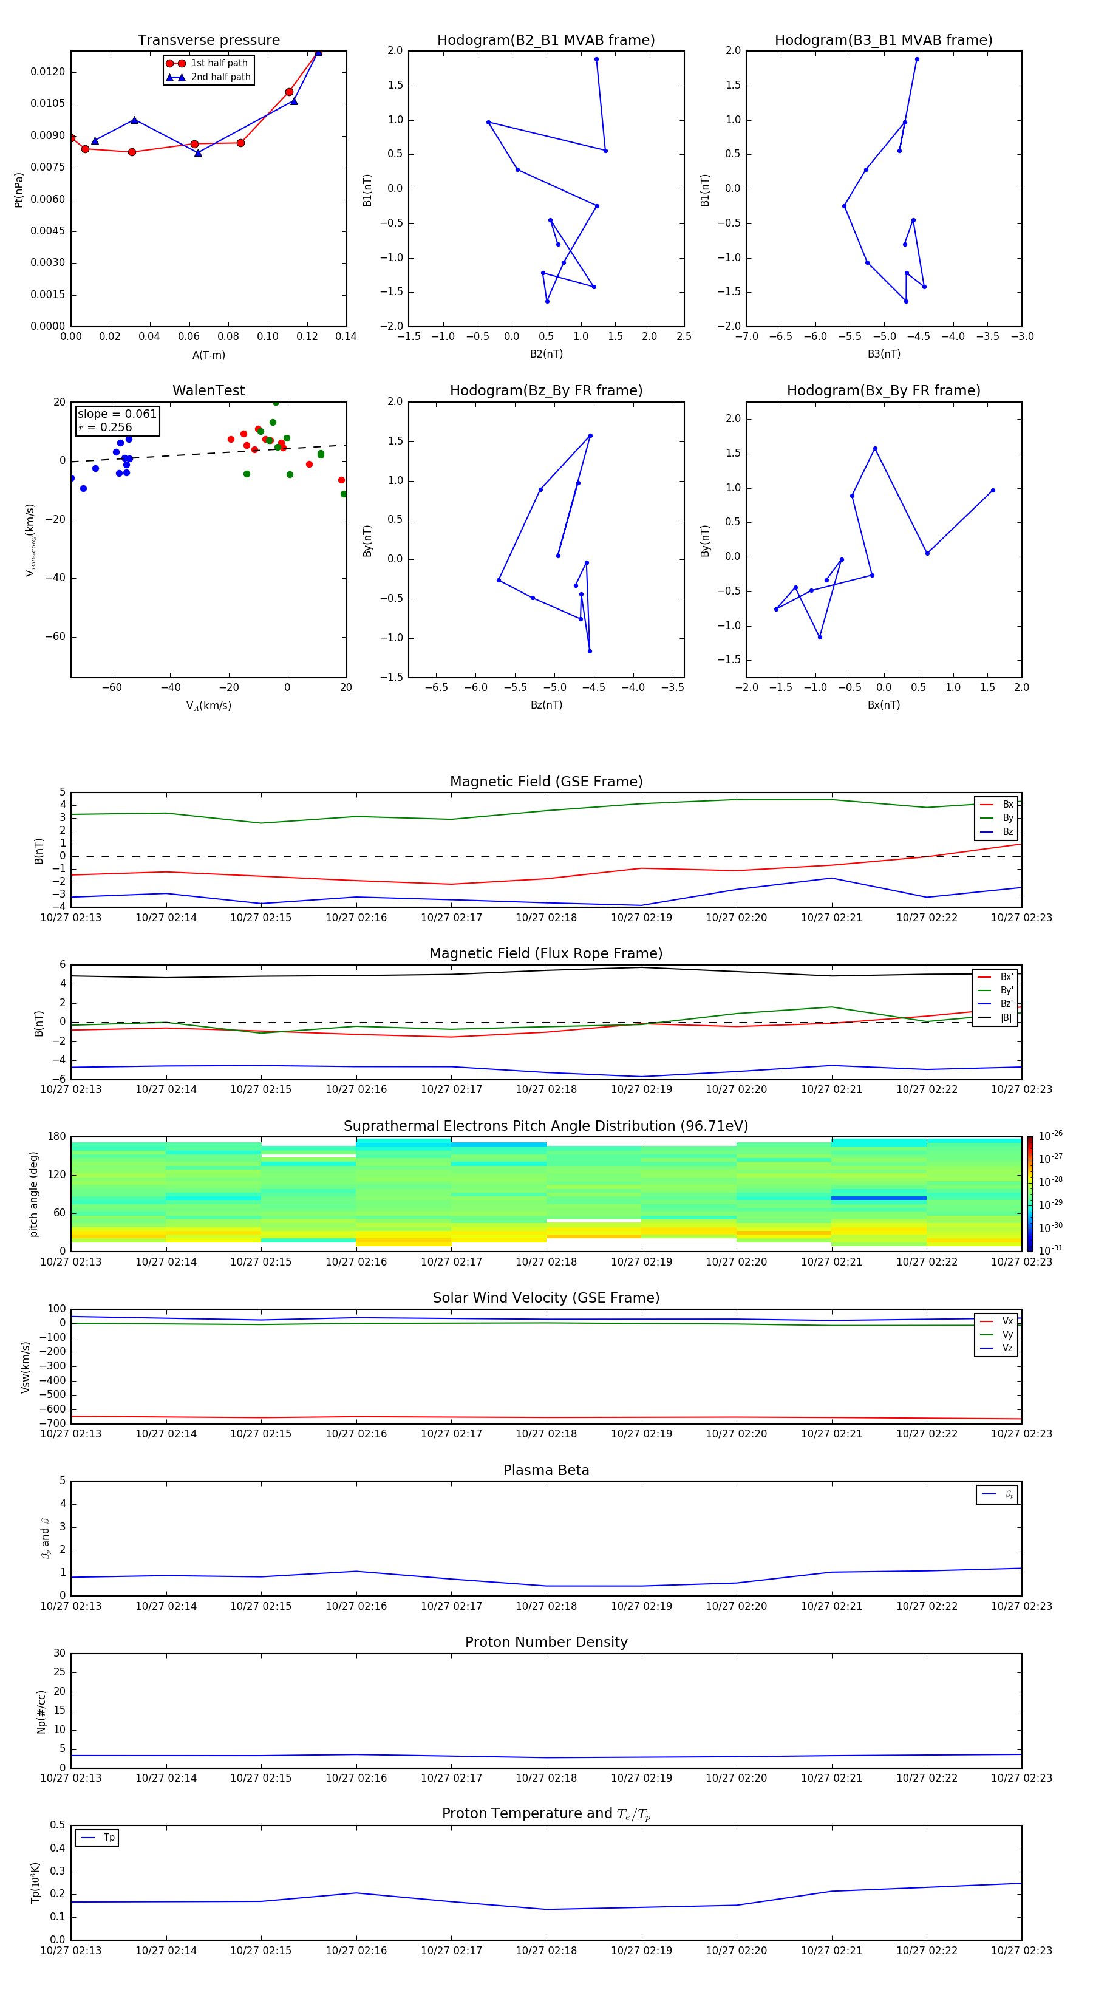Image resolution: width=1093 pixels, height=2004 pixels.
Task: Click the "B2(nT)" x-axis label
Action: 546,354
